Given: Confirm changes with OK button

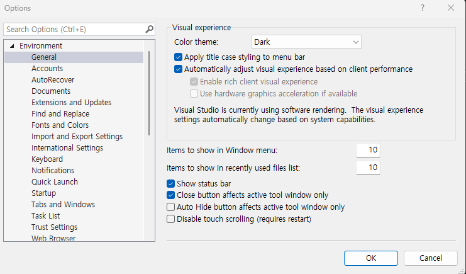Looking at the screenshot, I should pyautogui.click(x=371, y=258).
